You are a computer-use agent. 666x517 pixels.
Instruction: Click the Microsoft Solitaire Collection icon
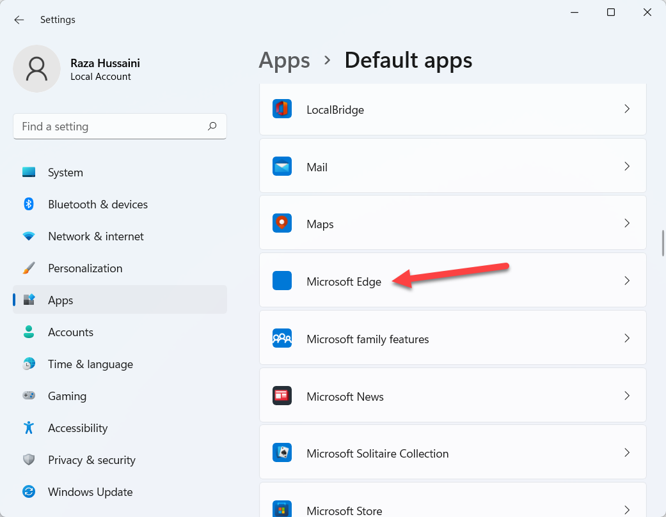282,453
